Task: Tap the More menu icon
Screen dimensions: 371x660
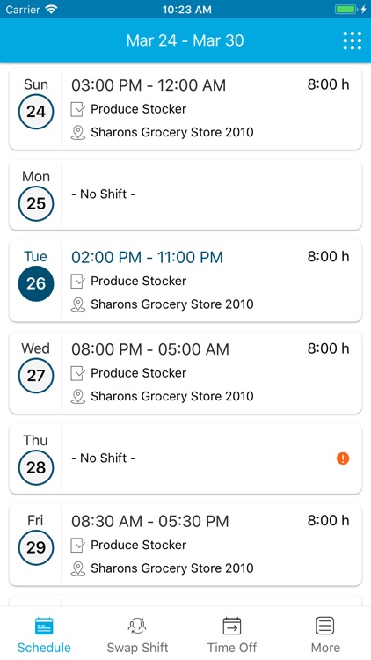Action: [325, 626]
